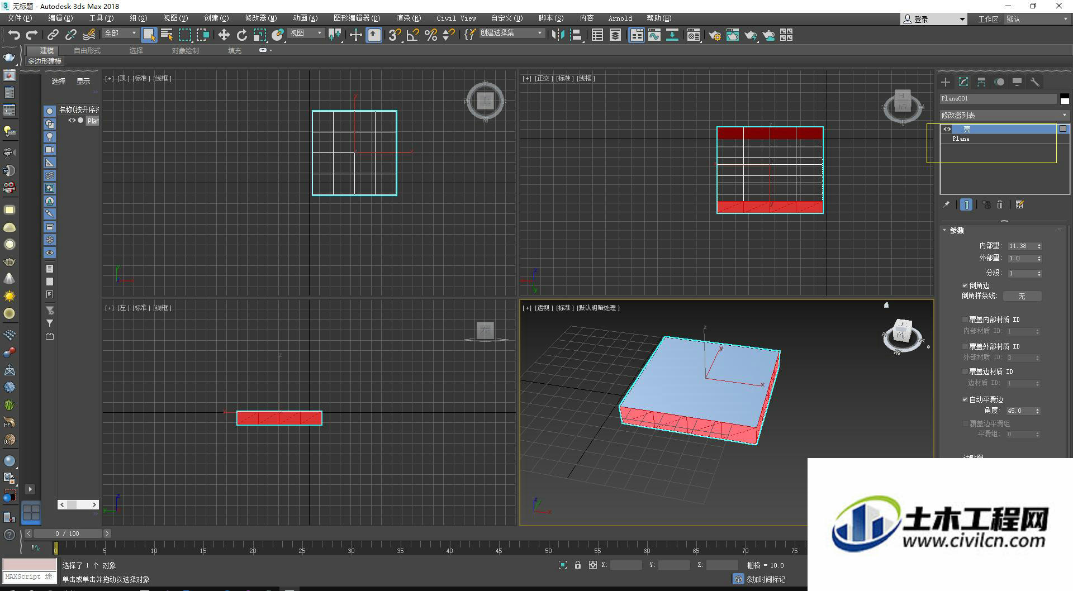This screenshot has width=1073, height=591.
Task: Click the Plane001 object color swatch
Action: [x=1065, y=99]
